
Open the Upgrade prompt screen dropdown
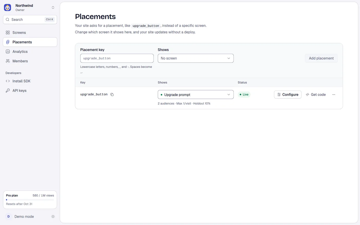196,95
